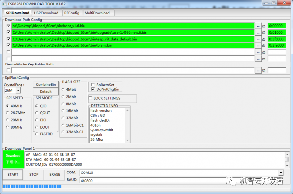The width and height of the screenshot is (293, 194).
Task: Click browse button for DeviceMasterKey folder path
Action: coord(258,70)
